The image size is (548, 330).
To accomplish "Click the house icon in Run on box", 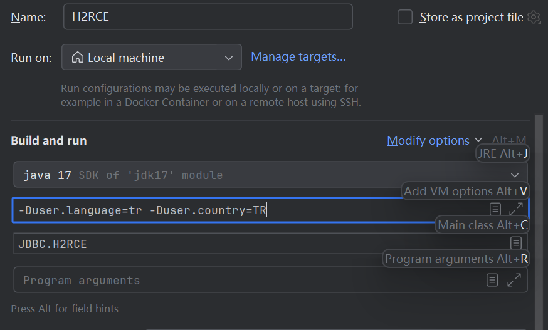I will point(78,58).
